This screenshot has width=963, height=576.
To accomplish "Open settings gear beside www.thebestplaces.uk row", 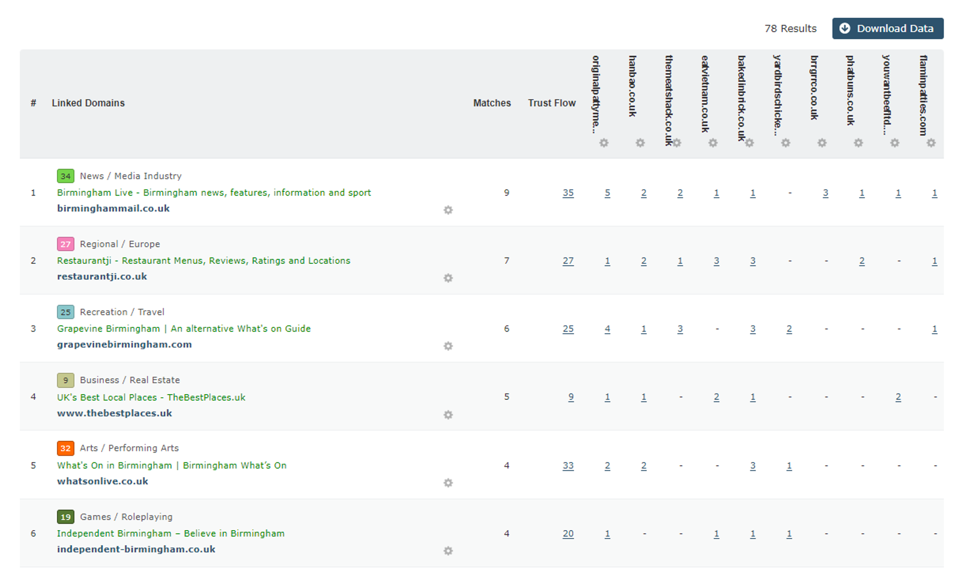I will (448, 415).
